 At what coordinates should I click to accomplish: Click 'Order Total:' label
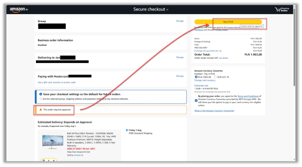click(202, 55)
